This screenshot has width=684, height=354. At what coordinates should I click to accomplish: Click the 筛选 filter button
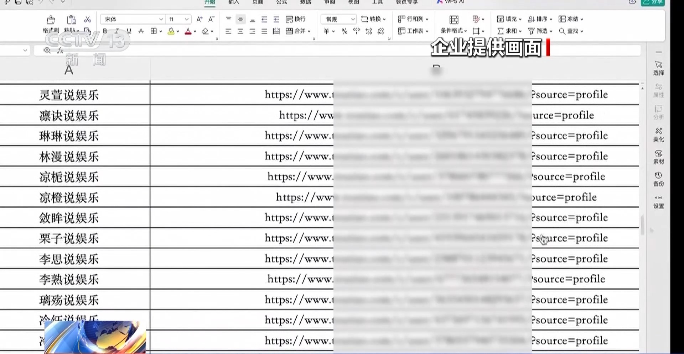tap(540, 31)
